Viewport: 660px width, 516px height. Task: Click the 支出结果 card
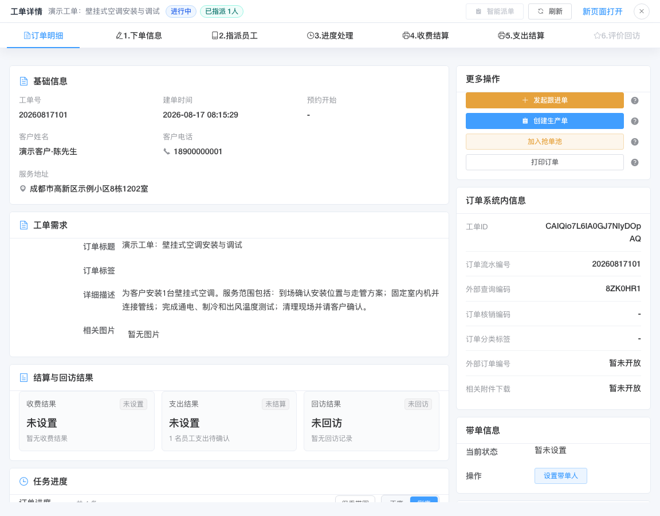(x=229, y=421)
